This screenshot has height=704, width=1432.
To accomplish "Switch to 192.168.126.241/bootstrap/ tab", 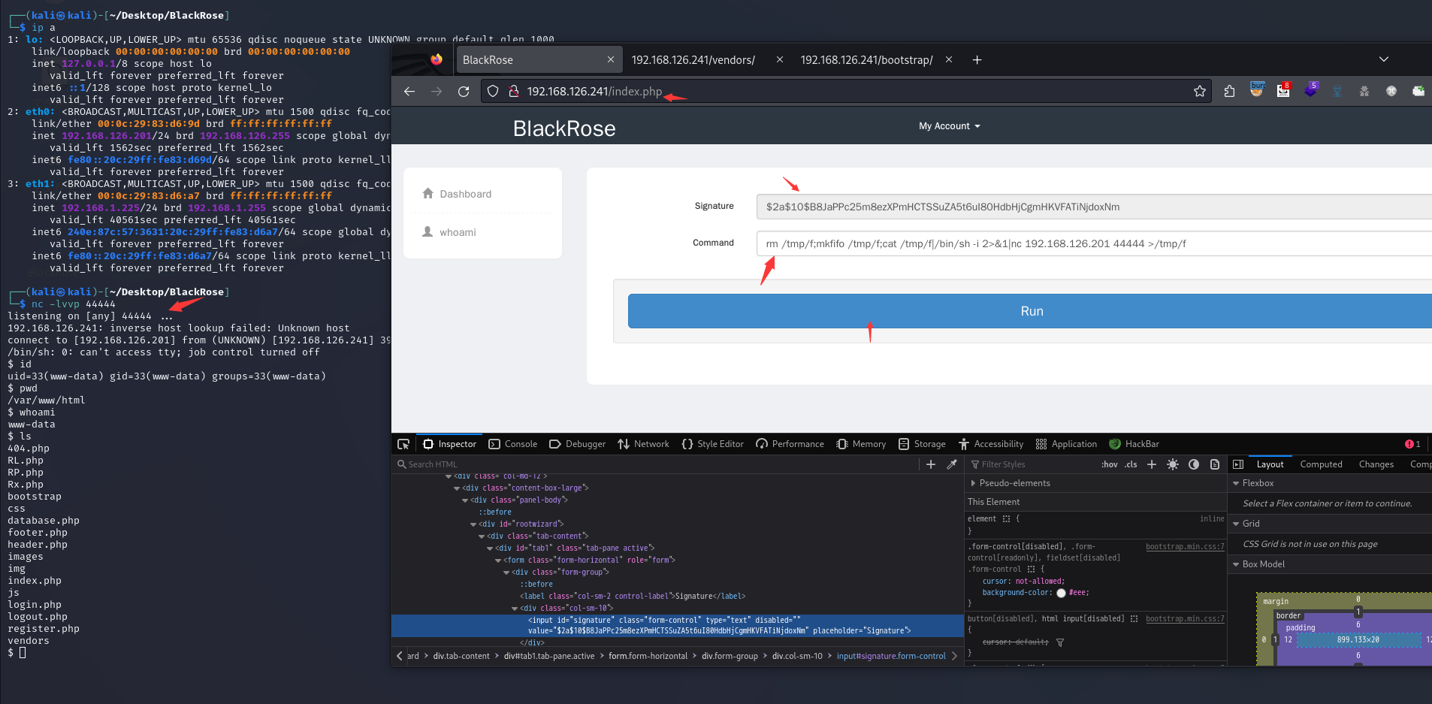I will point(866,59).
